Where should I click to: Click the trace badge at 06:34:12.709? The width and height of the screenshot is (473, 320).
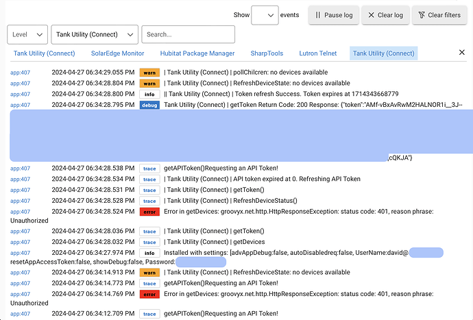pyautogui.click(x=149, y=314)
